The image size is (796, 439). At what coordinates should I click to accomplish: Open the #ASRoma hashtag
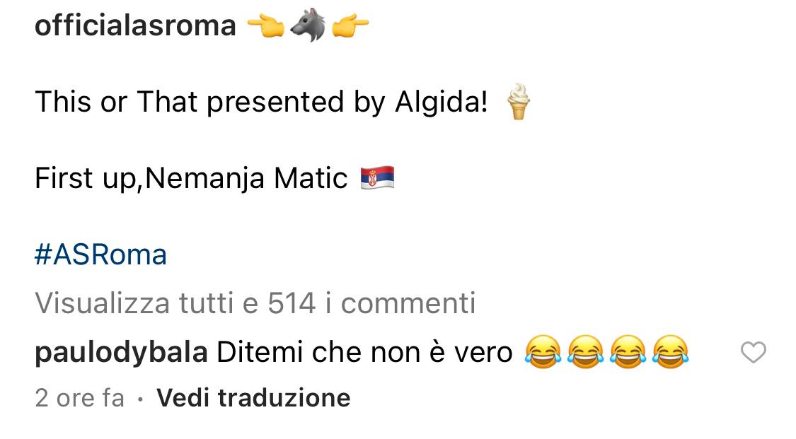click(100, 254)
